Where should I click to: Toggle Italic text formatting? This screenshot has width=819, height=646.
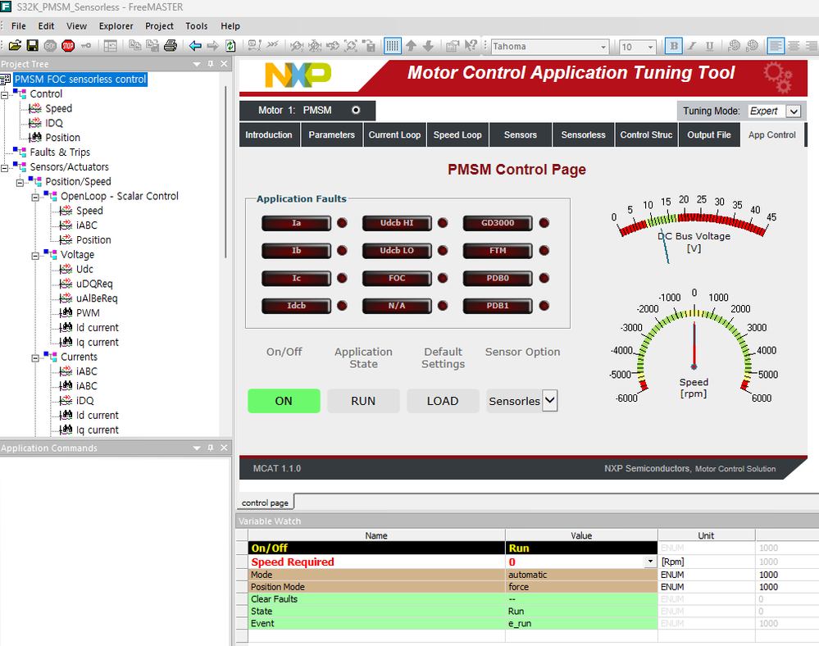pos(692,46)
